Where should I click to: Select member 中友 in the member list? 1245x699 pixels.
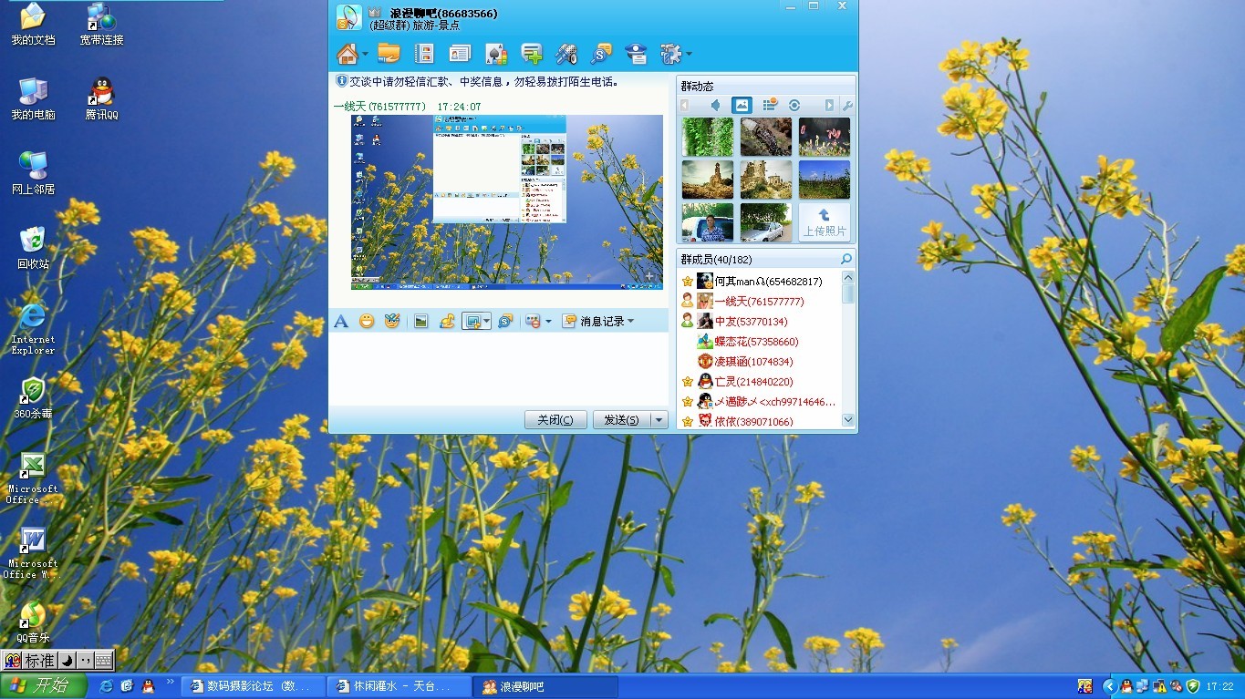(x=750, y=322)
